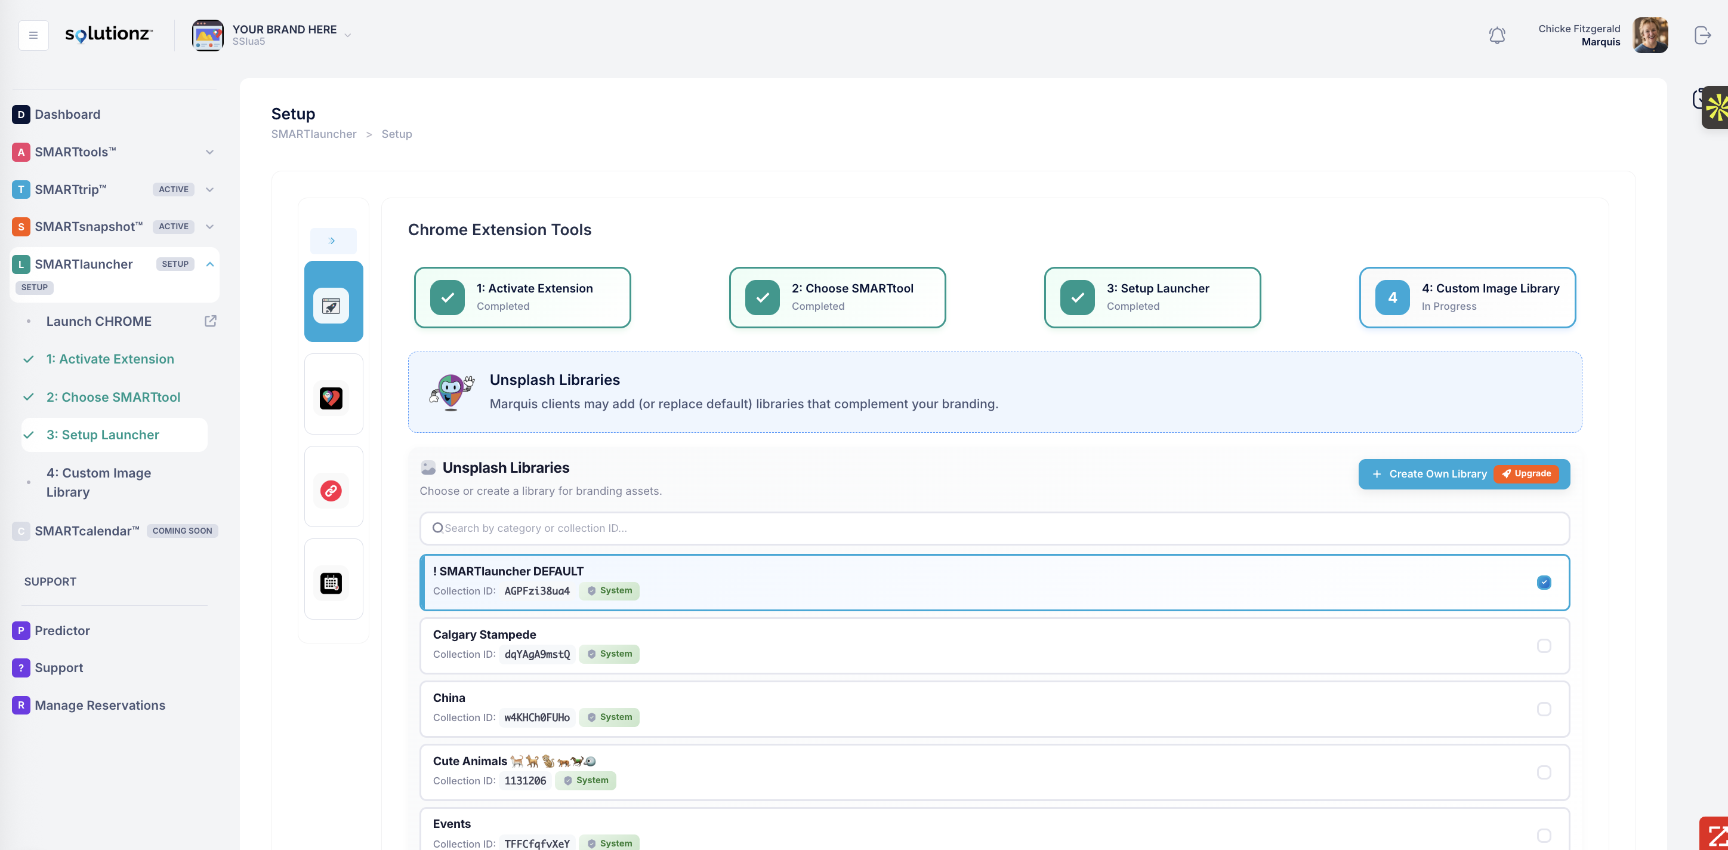Viewport: 1728px width, 850px height.
Task: Go to 2: Choose SMARTtool in sidebar
Action: coord(113,397)
